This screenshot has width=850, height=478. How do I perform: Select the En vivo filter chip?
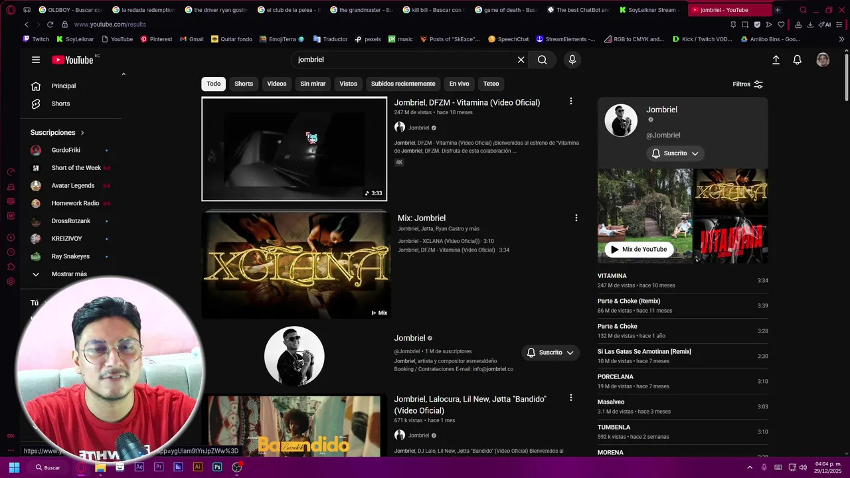click(x=459, y=84)
